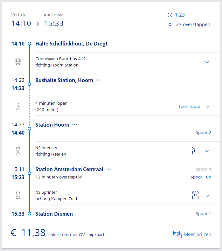
Task: Click the train icon beside NS Intercity
Action: (18, 151)
